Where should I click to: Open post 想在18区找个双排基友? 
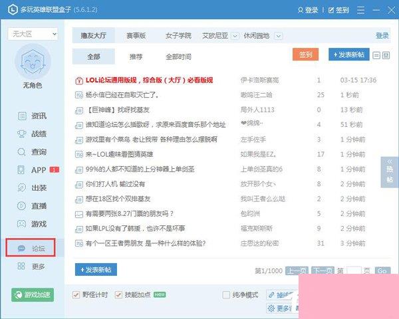click(118, 199)
